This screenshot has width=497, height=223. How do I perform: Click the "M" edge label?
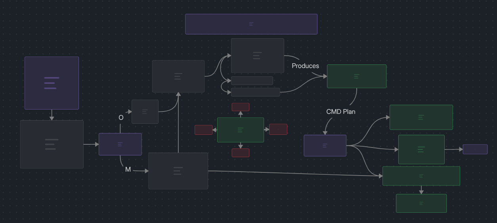click(x=128, y=169)
